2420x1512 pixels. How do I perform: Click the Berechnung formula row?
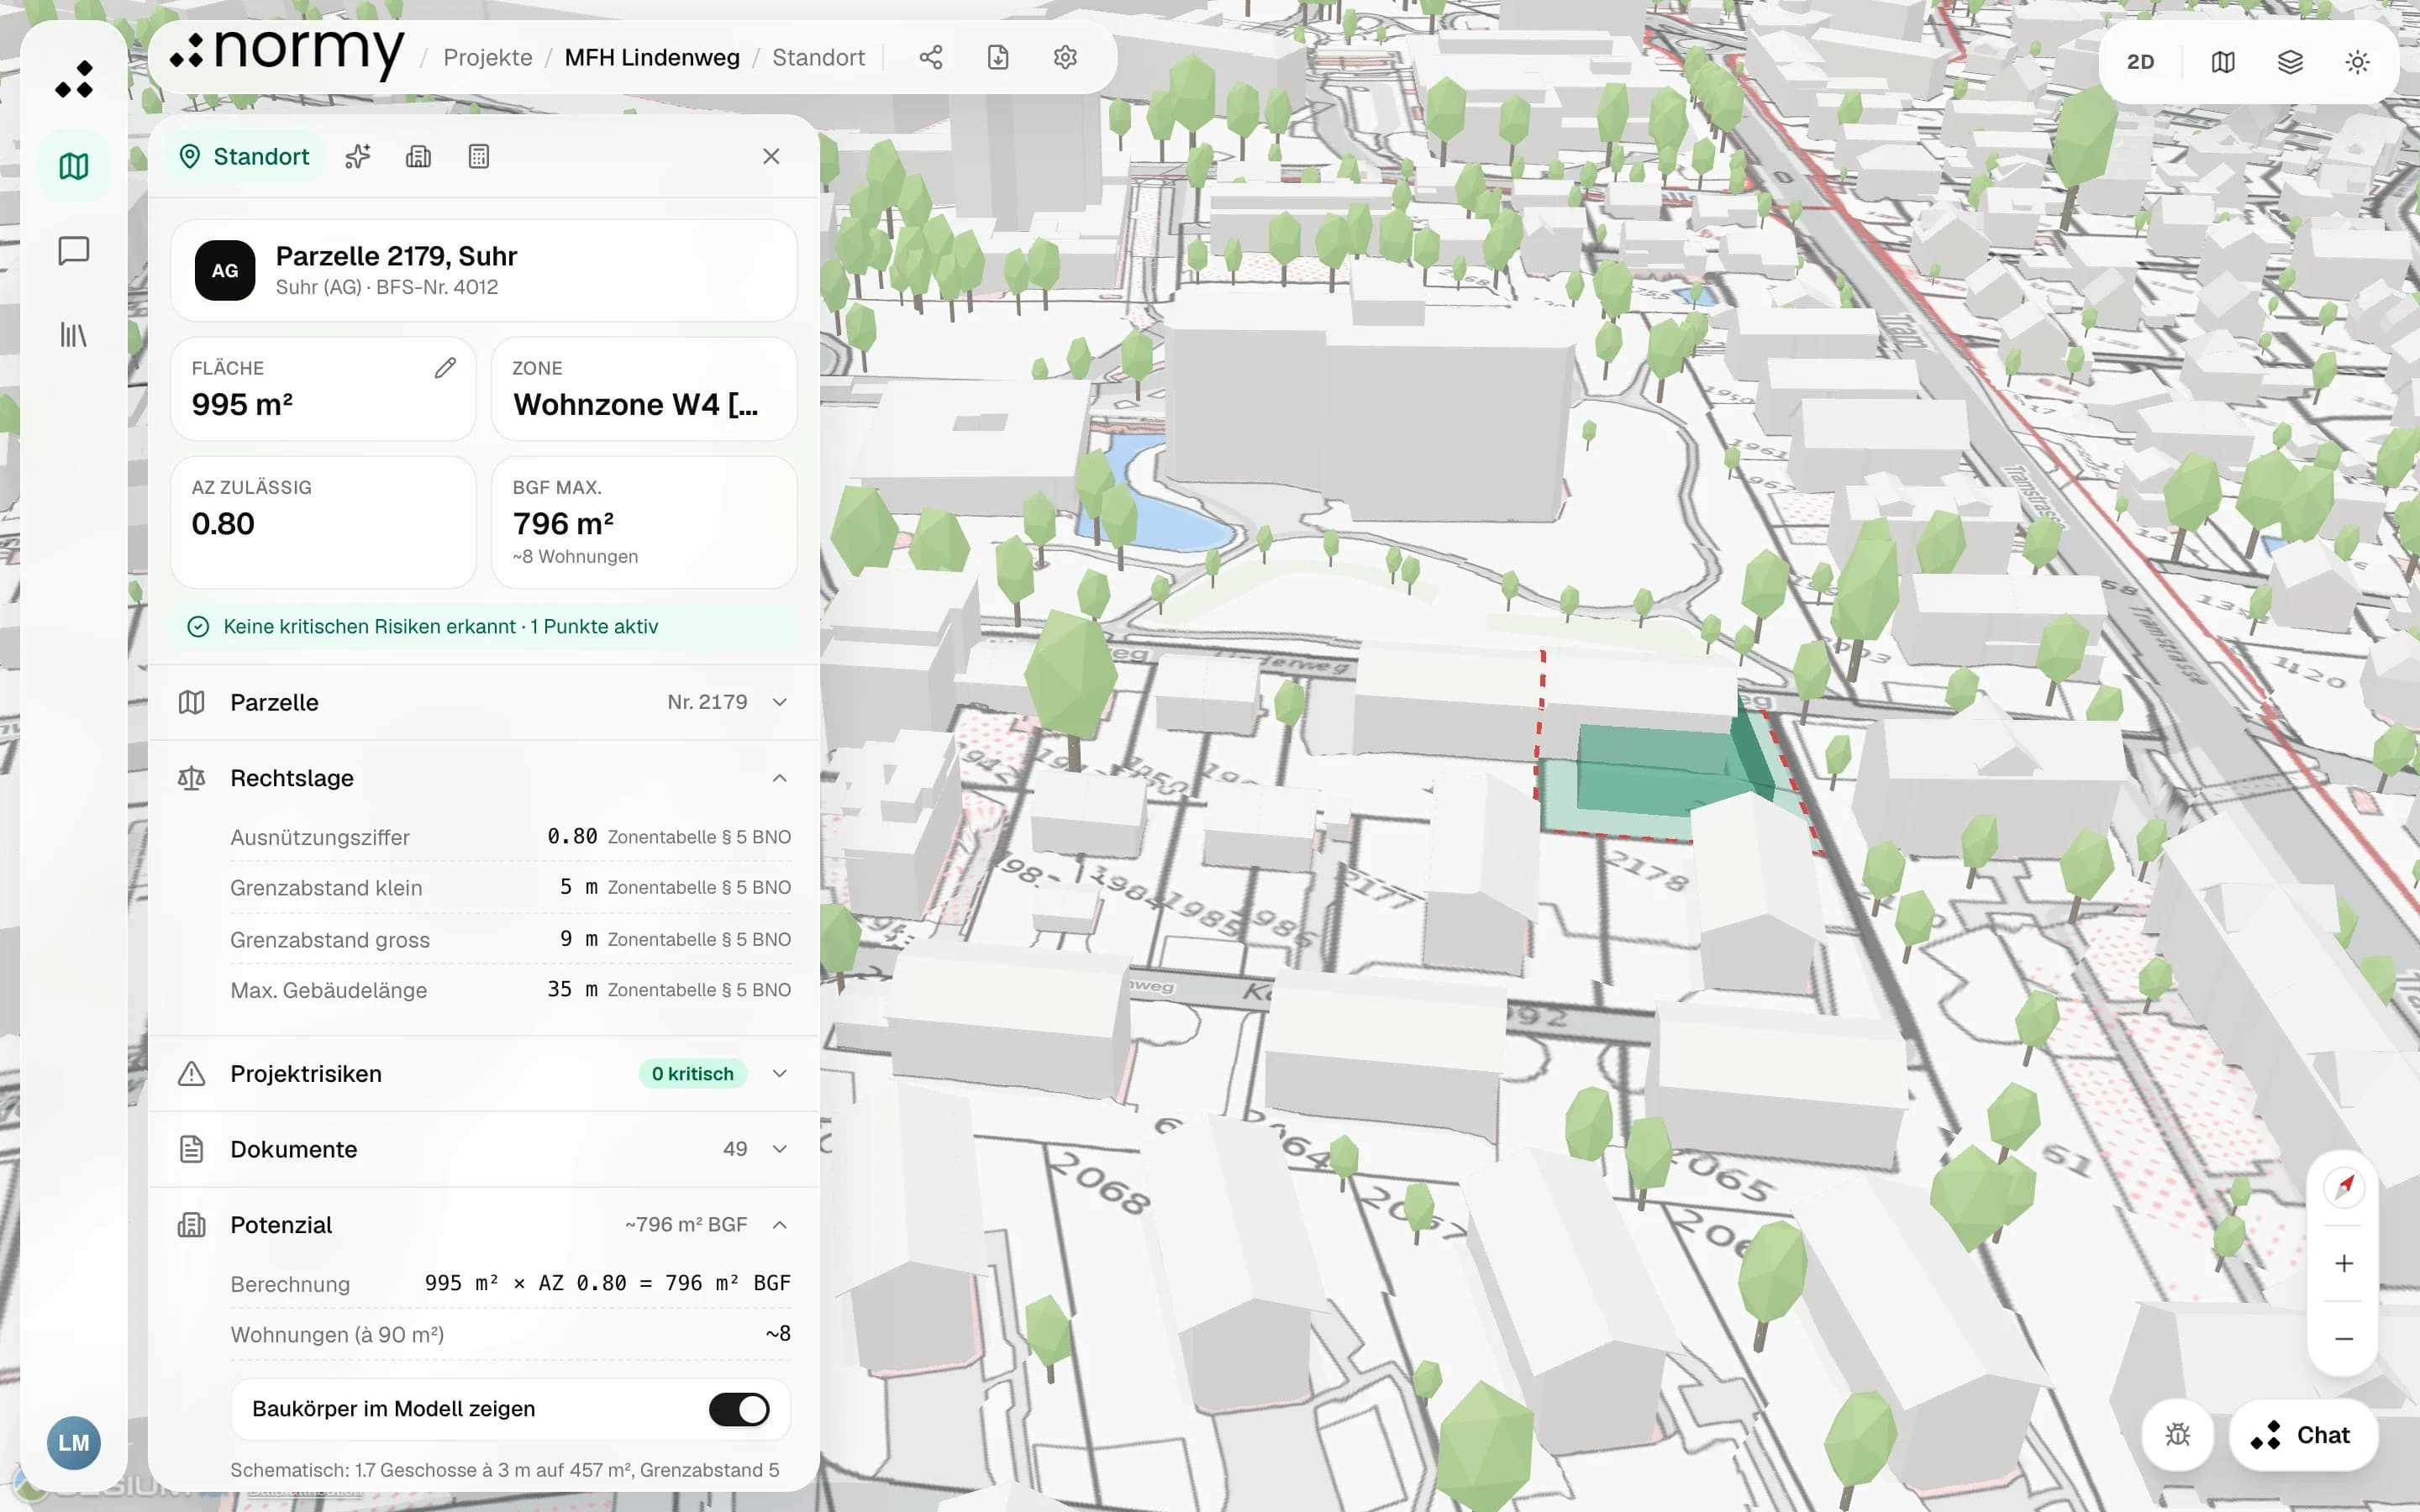click(x=510, y=1283)
